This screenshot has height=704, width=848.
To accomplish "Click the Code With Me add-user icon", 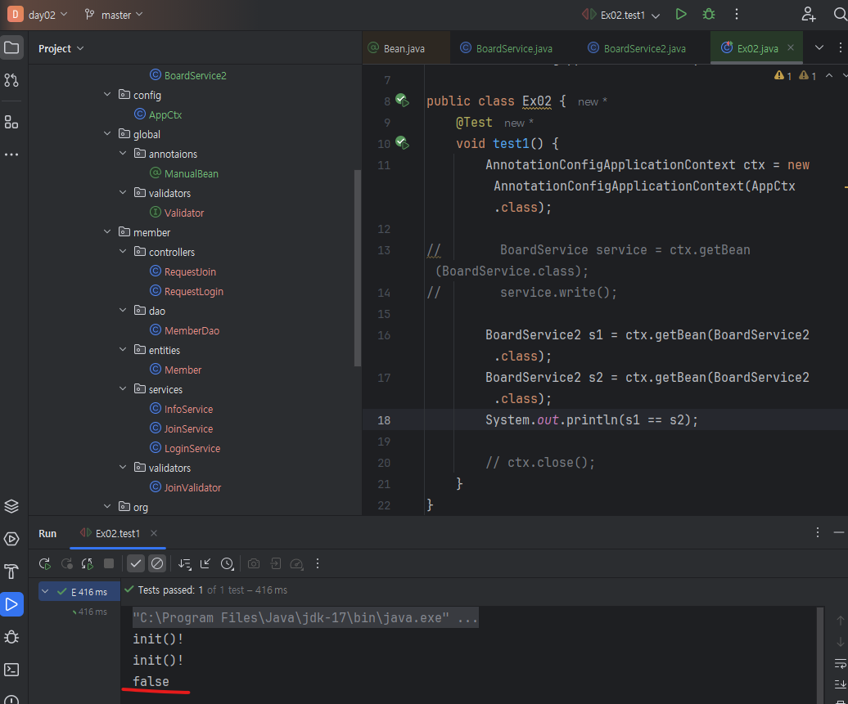I will click(809, 14).
